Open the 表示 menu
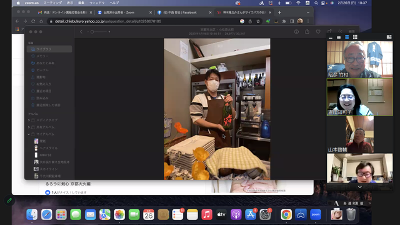Image resolution: width=400 pixels, height=225 pixels. [x=70, y=3]
